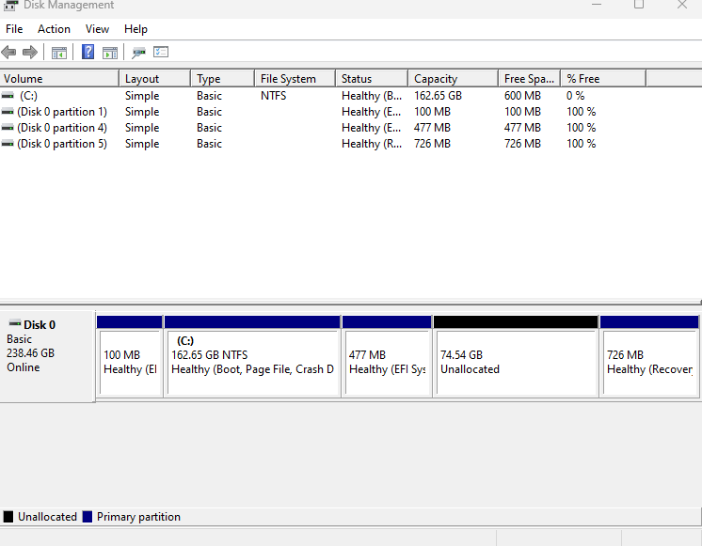Image resolution: width=702 pixels, height=546 pixels.
Task: Sort list by % Free column header
Action: point(603,79)
